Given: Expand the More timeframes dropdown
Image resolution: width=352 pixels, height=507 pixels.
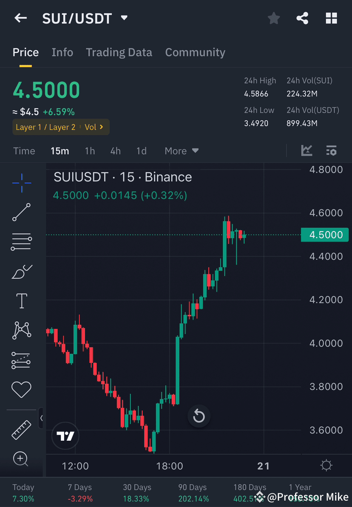Looking at the screenshot, I should pyautogui.click(x=181, y=150).
